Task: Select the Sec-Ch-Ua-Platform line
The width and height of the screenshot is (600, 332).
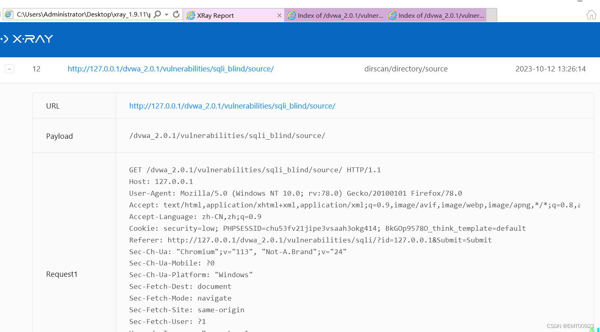Action: pyautogui.click(x=191, y=275)
